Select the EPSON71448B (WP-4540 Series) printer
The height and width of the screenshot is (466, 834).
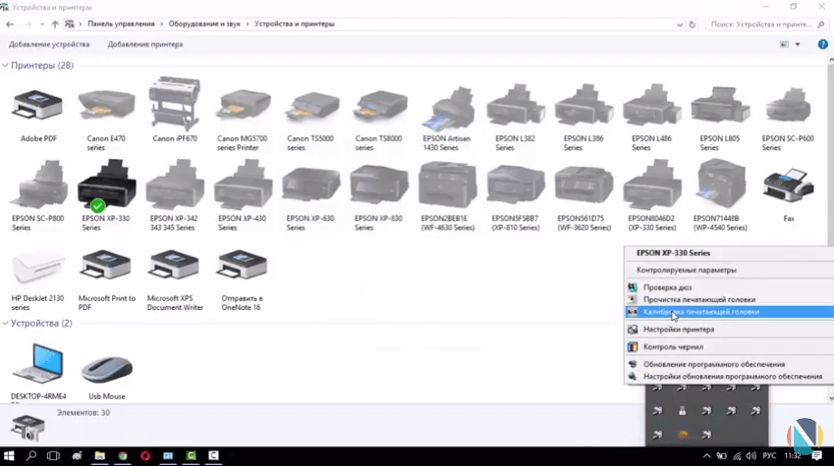720,183
